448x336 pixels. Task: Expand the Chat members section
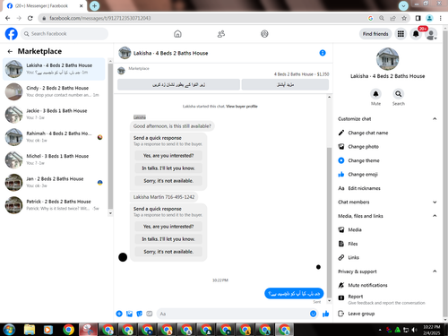[x=435, y=202]
